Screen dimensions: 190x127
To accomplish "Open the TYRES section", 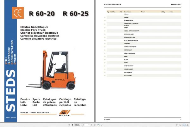I will [x=126, y=28].
